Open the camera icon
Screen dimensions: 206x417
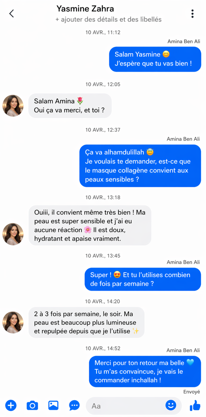[32, 406]
